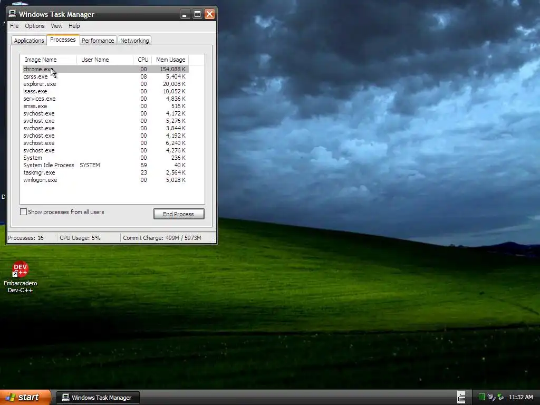
Task: Sort by Image Name column header
Action: pyautogui.click(x=48, y=60)
